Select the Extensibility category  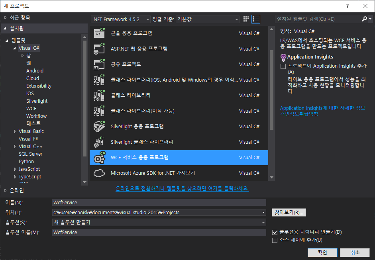click(39, 86)
